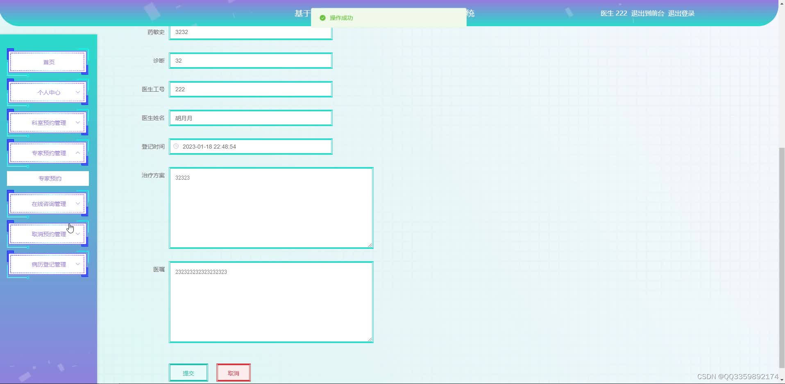Focus the 药敏史 input field
The height and width of the screenshot is (384, 785).
pos(251,32)
